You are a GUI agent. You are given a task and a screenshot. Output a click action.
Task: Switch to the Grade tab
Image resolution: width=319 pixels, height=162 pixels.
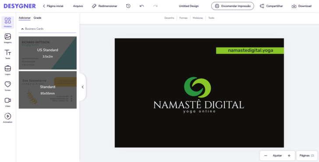(x=37, y=18)
